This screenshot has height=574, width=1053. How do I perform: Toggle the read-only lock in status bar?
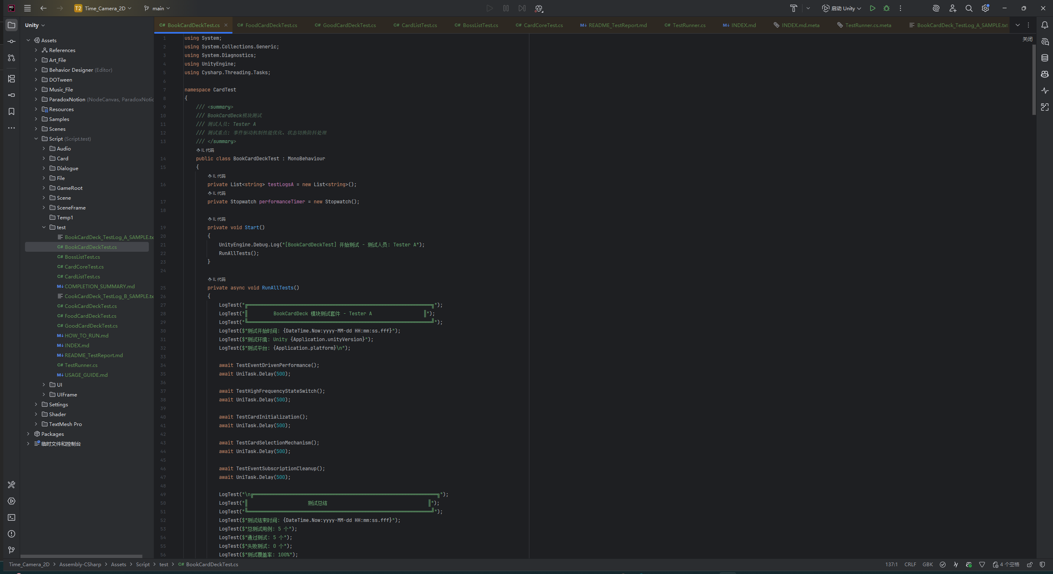click(1030, 565)
